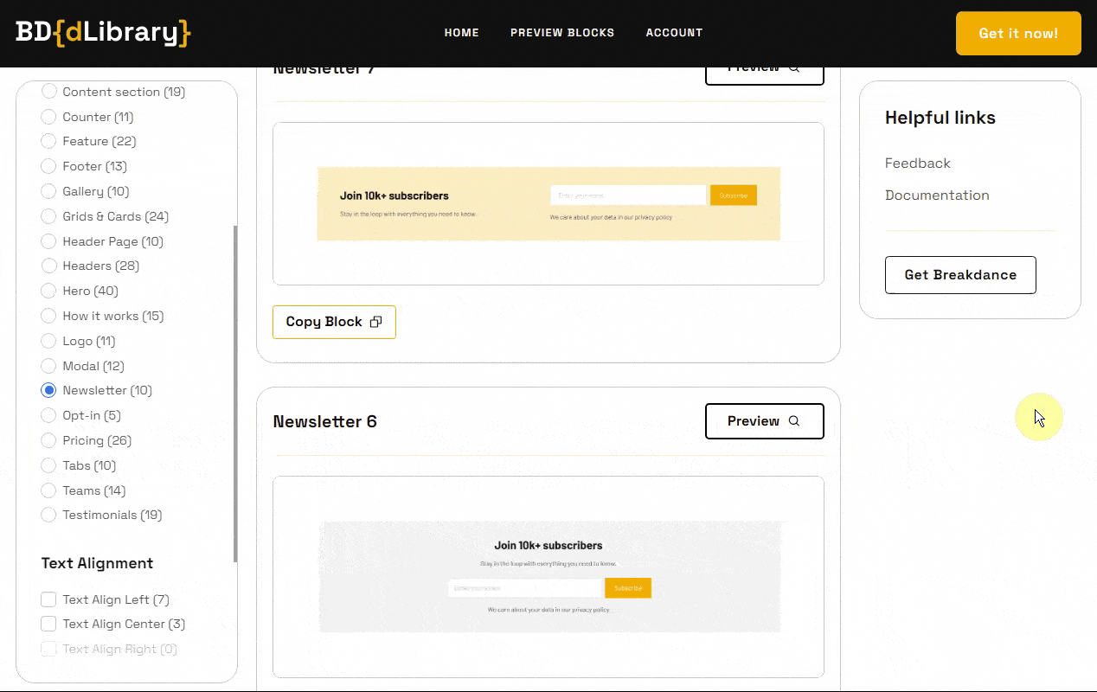The image size is (1097, 692).
Task: Open the Documentation link
Action: click(937, 195)
